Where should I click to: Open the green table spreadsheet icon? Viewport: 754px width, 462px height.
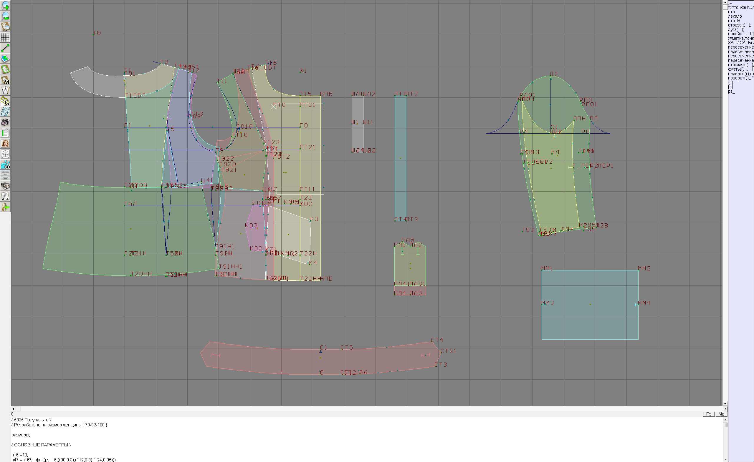point(5,133)
